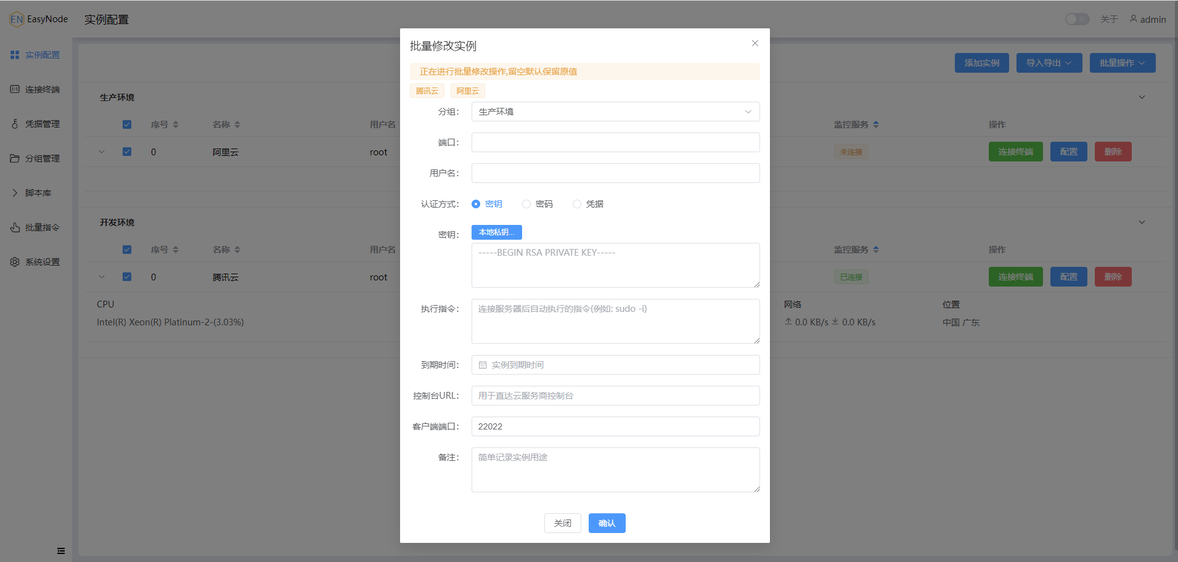
Task: Open 凭据管理 key icon in sidebar
Action: click(15, 124)
